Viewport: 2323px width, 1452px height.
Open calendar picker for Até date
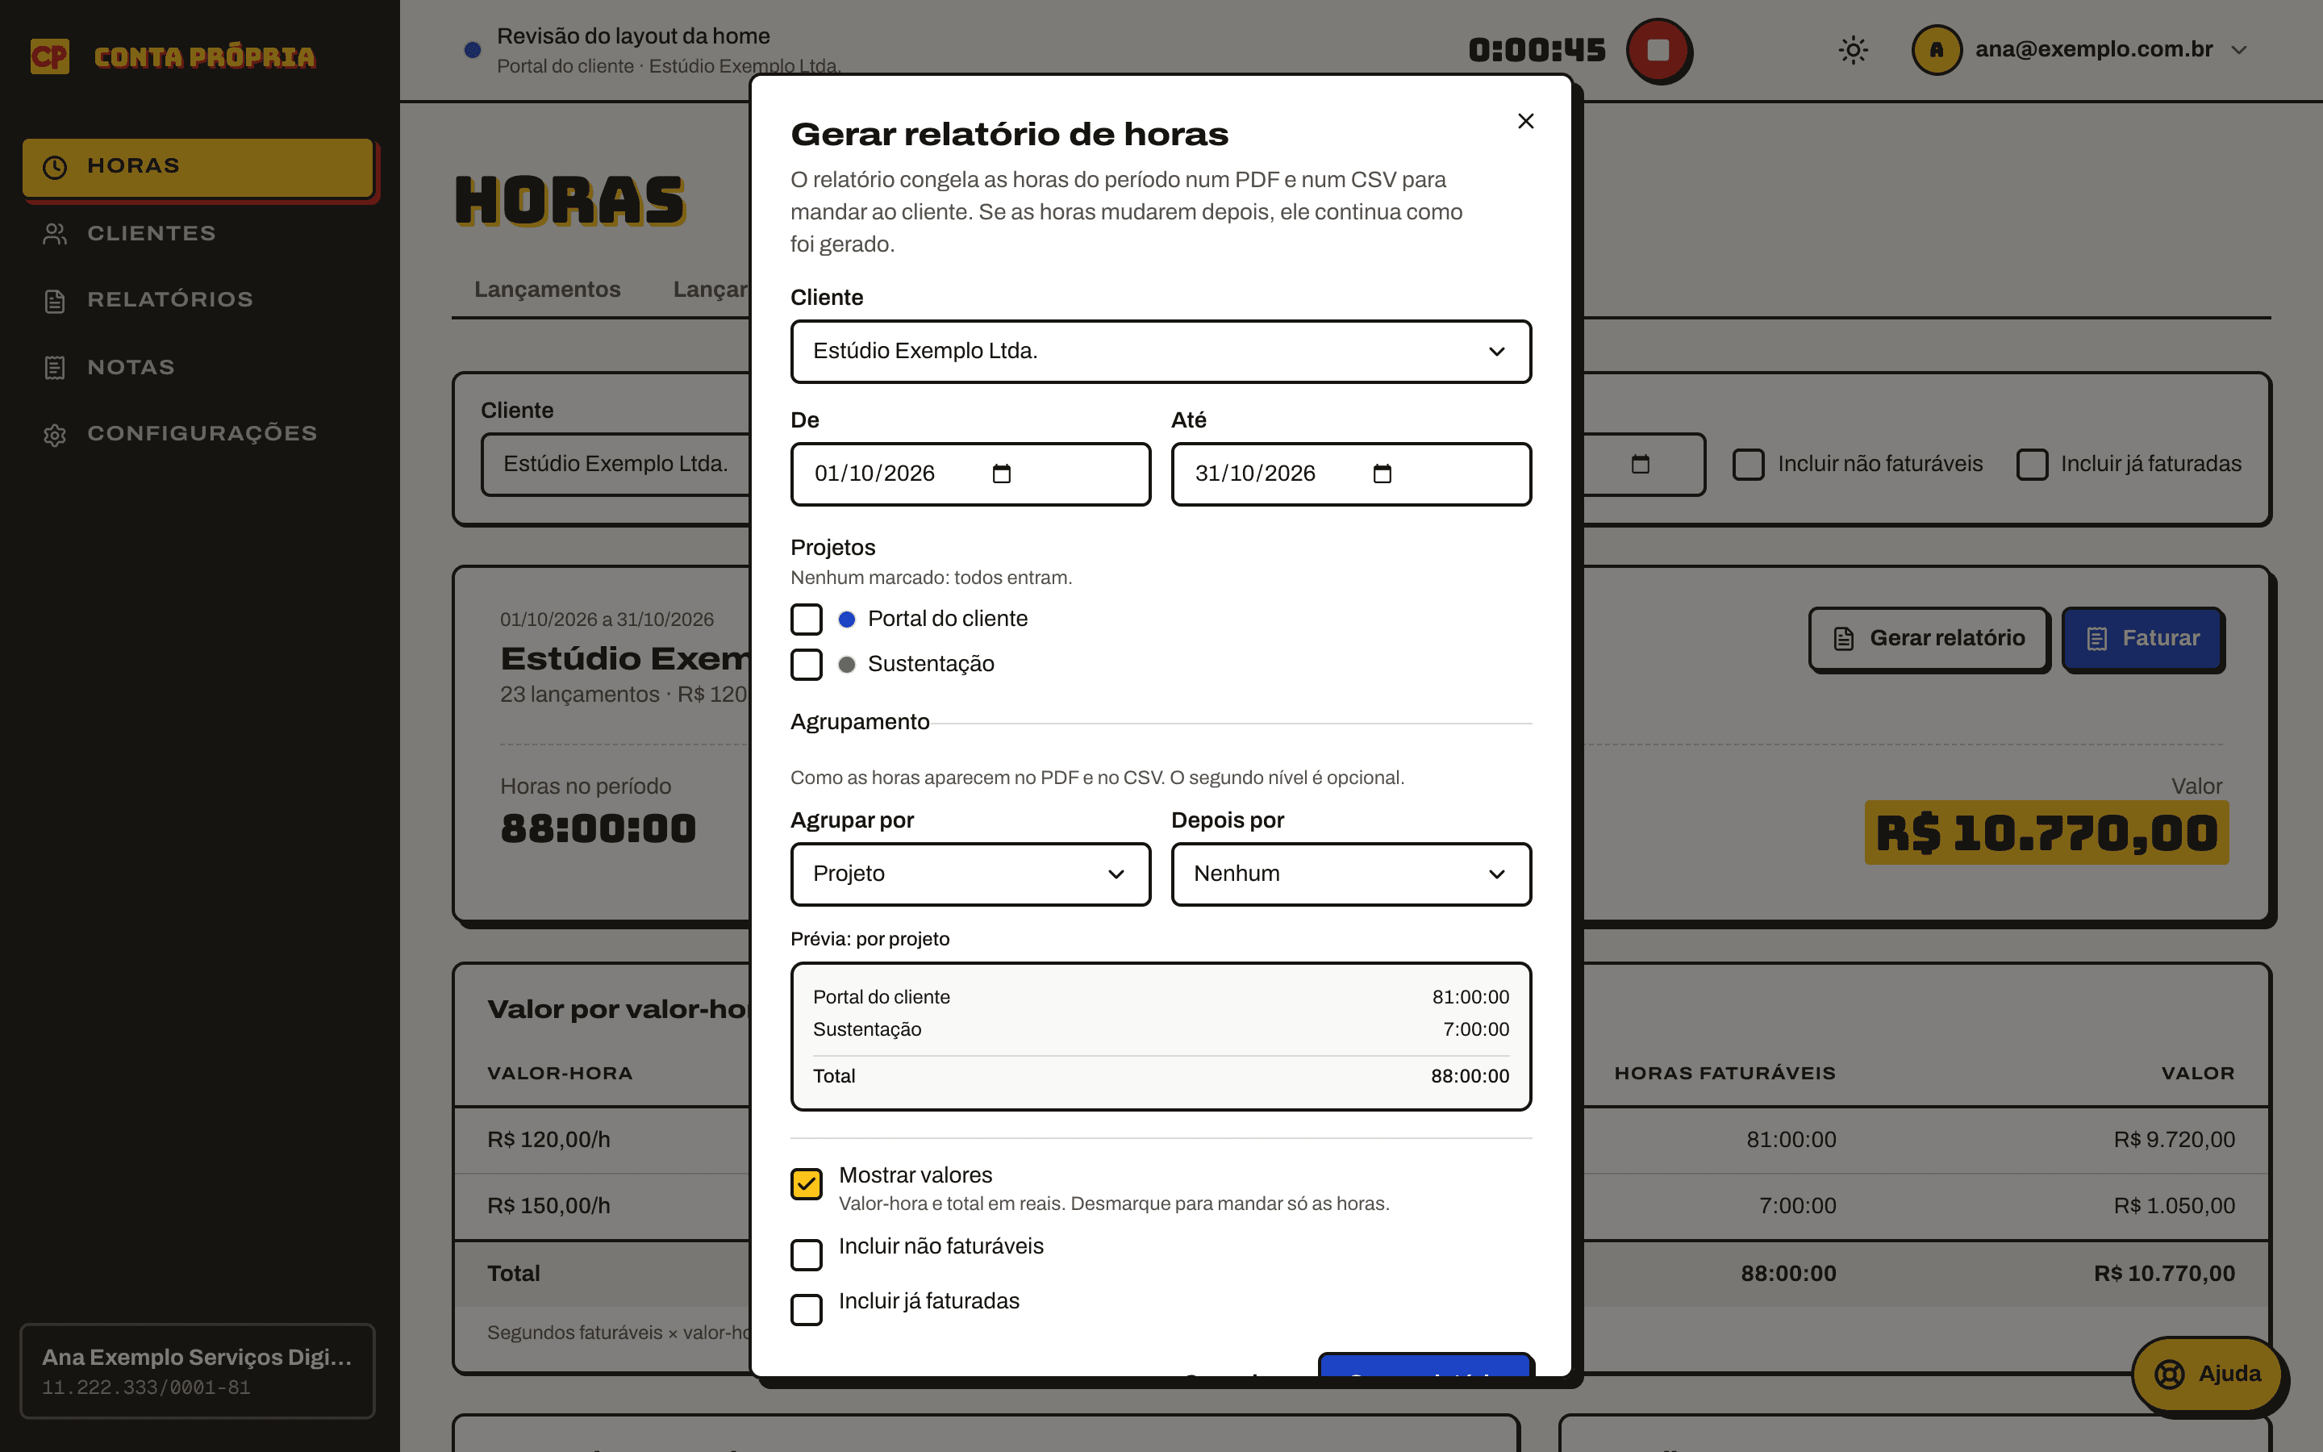pos(1382,474)
